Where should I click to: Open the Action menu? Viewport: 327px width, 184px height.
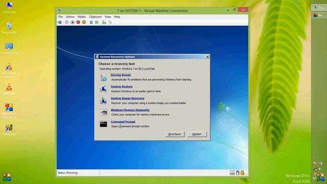70,17
